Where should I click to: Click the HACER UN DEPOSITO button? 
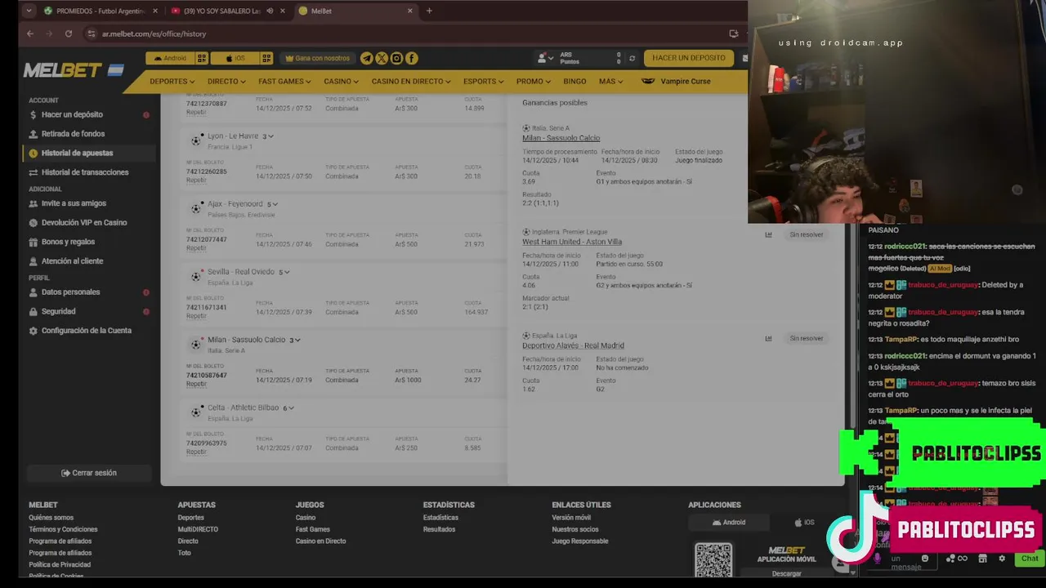[689, 58]
